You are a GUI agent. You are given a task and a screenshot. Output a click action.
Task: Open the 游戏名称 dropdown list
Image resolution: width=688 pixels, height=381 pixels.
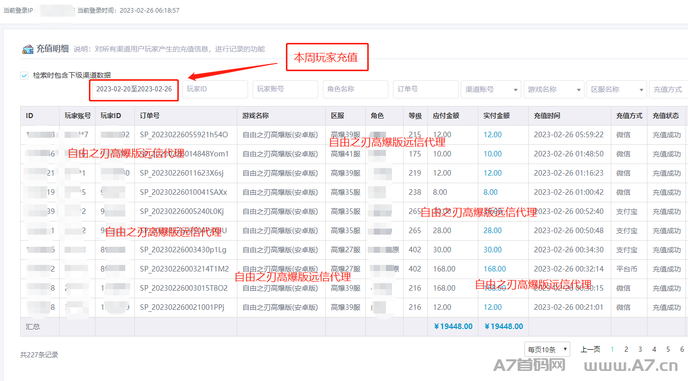[554, 89]
